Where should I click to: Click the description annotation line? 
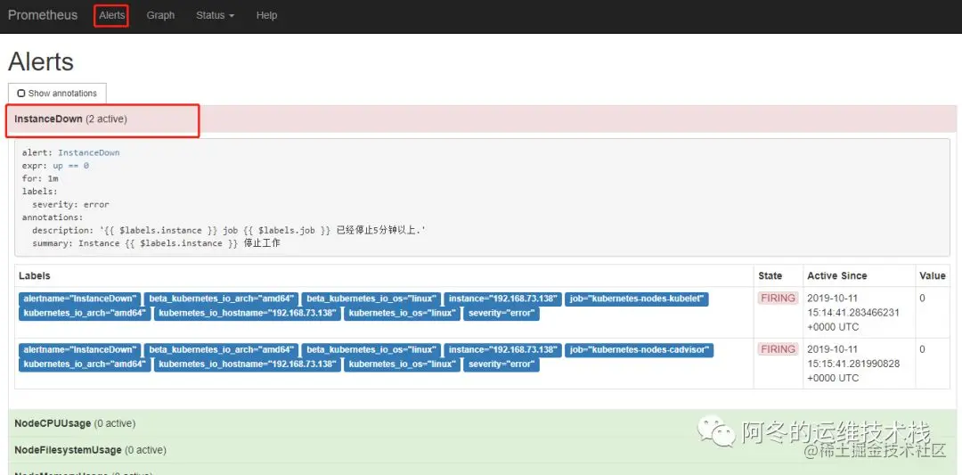pos(230,230)
